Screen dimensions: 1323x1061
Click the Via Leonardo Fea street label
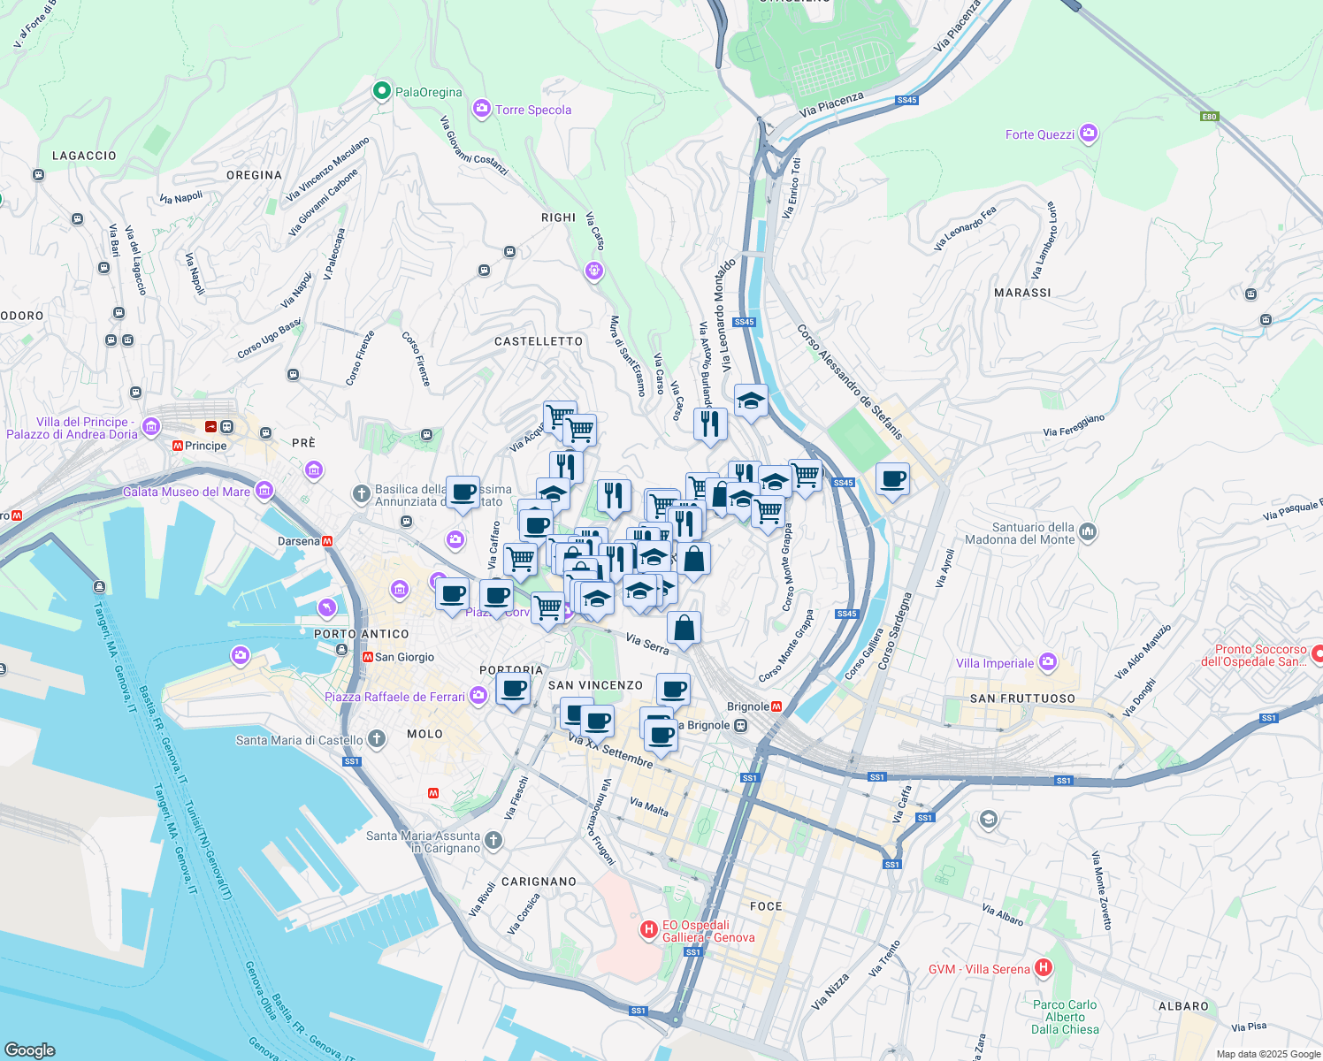point(965,228)
